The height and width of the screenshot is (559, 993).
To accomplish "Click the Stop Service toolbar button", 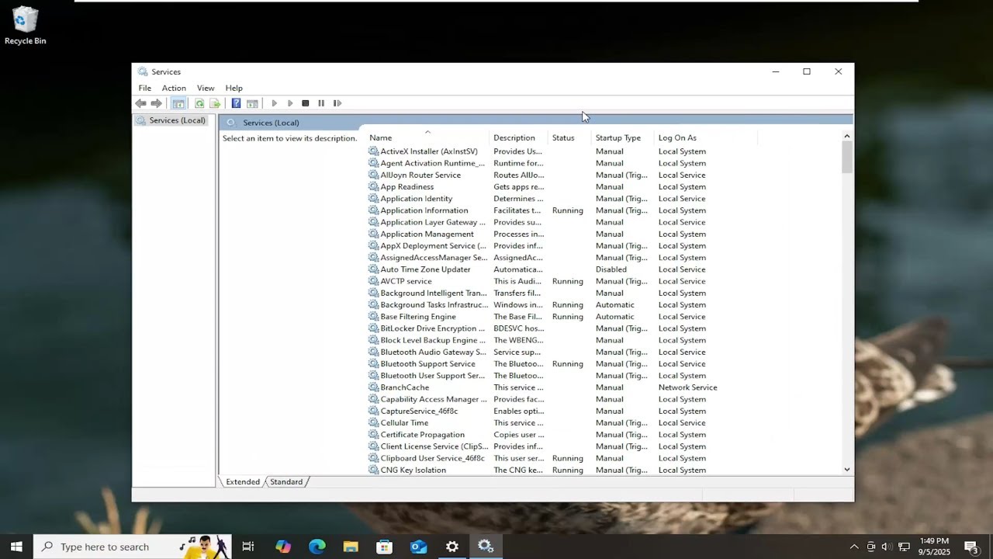I will click(306, 103).
